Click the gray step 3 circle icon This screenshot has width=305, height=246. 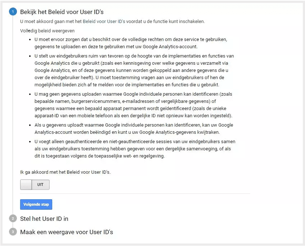(x=13, y=232)
